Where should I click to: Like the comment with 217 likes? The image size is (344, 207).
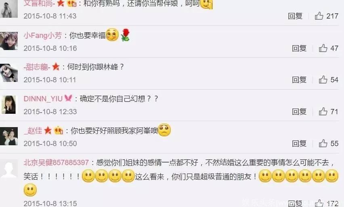319,16
